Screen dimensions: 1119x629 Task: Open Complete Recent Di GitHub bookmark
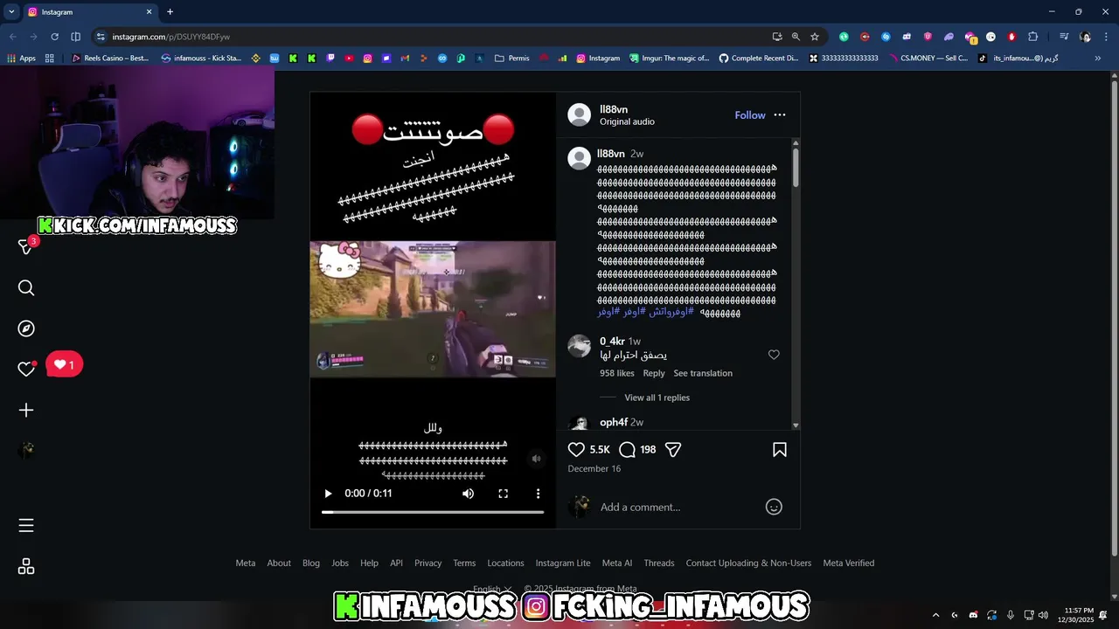[x=759, y=59]
